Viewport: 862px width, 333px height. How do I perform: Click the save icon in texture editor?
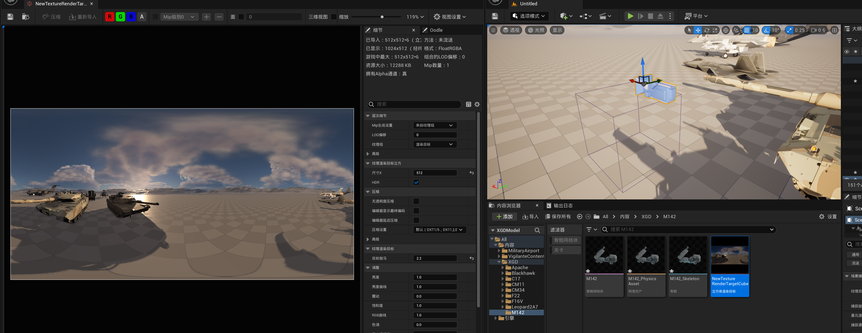10,17
